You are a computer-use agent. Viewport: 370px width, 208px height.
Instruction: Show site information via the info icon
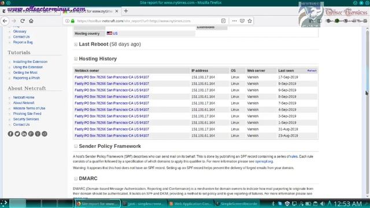[x=67, y=21]
